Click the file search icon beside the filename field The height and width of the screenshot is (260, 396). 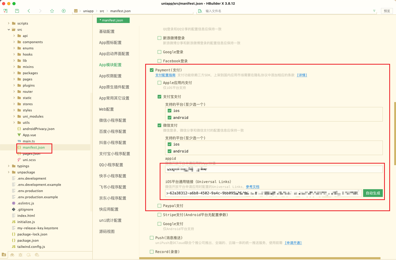tap(200, 11)
